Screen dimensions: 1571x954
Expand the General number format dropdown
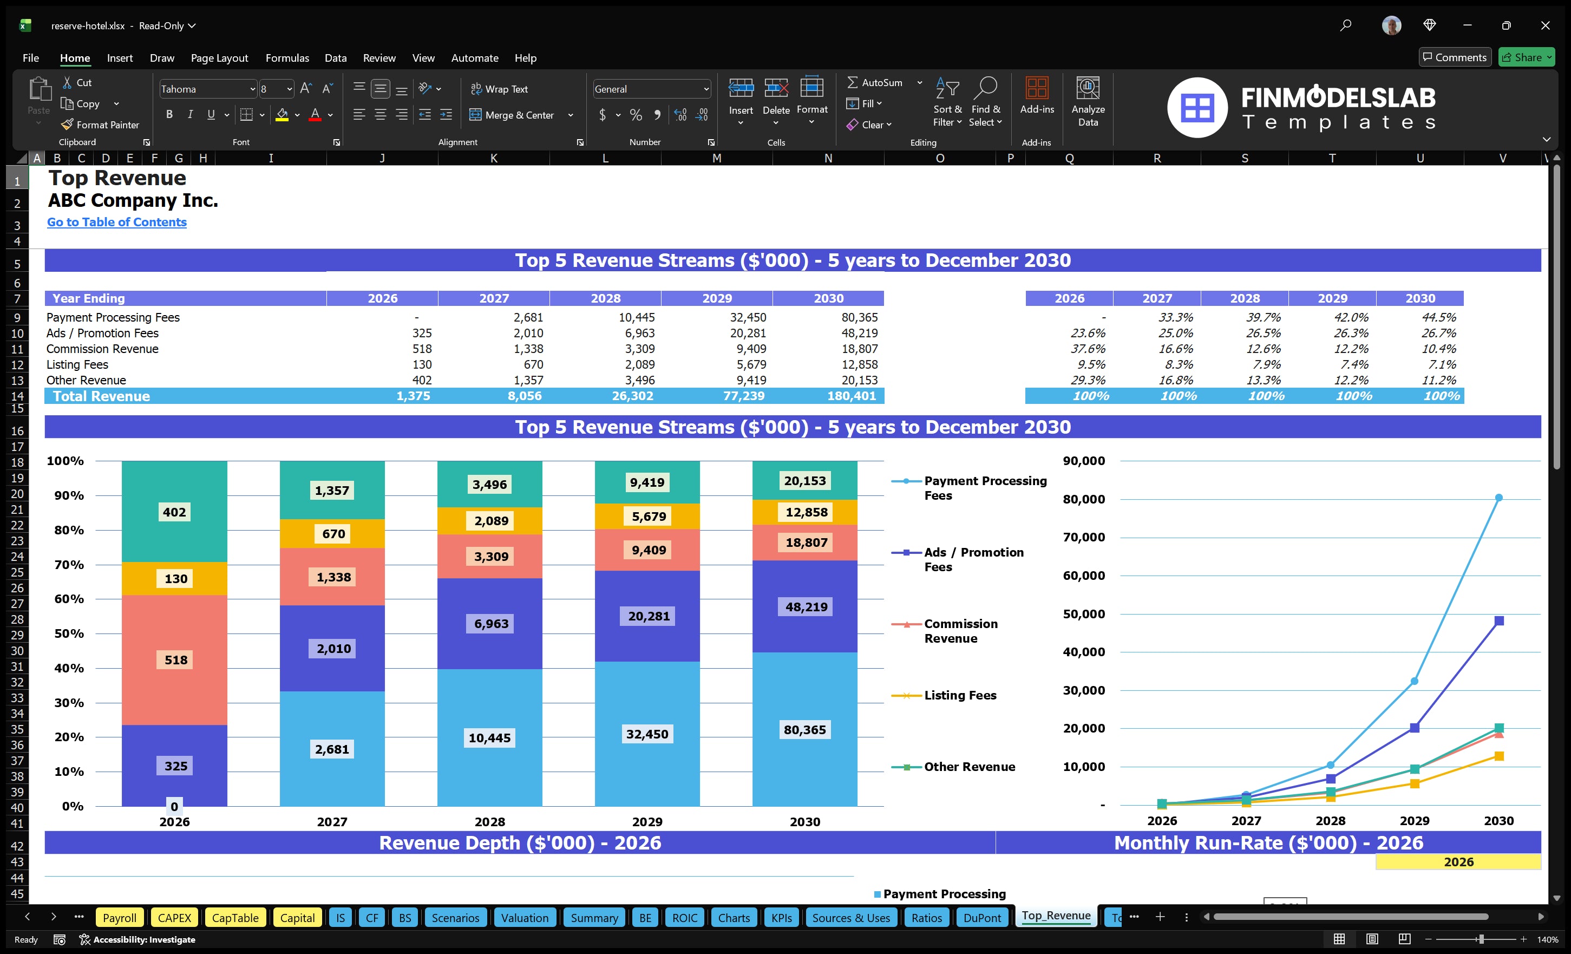(705, 89)
